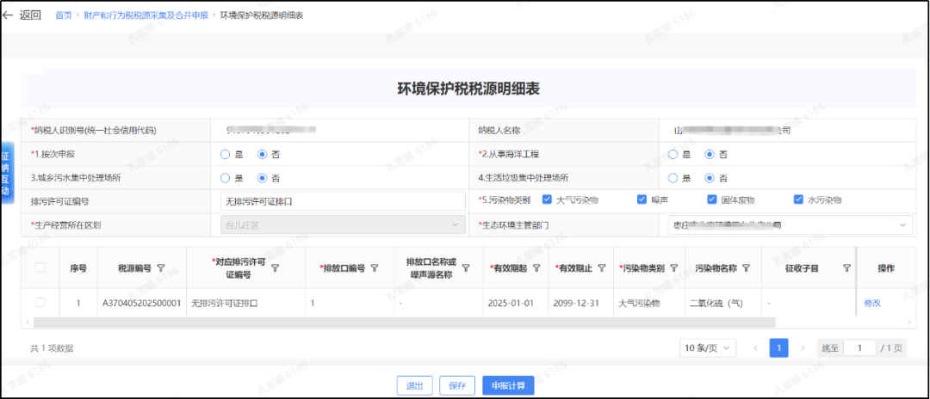
Task: Uncheck 大气污染物 checkbox
Action: [547, 200]
